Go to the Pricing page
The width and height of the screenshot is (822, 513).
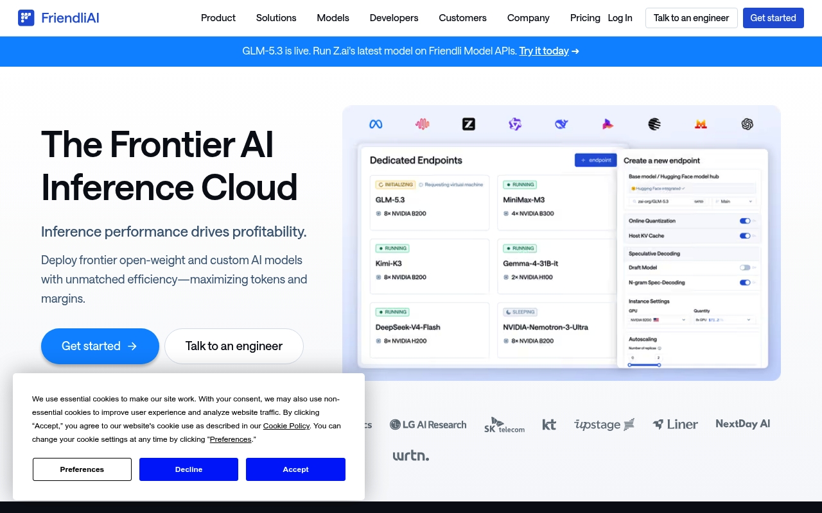tap(585, 18)
